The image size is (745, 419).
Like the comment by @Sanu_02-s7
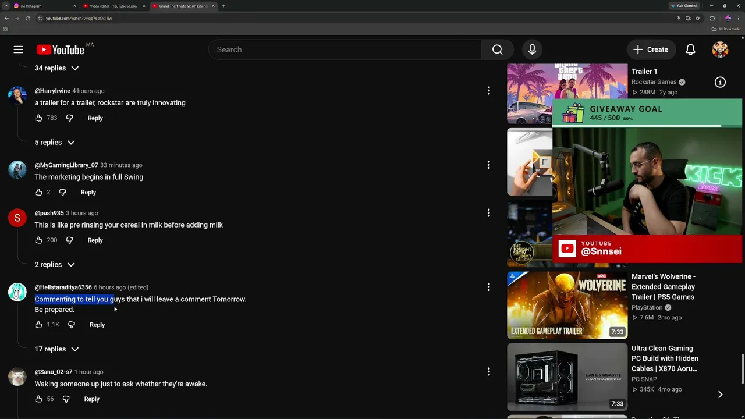38,399
